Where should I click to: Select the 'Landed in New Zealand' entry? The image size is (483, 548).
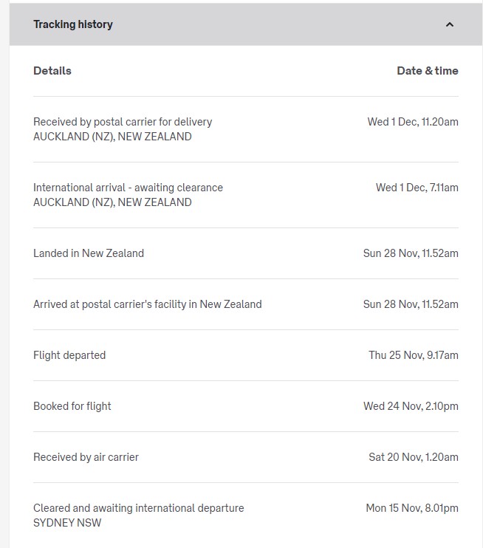(89, 253)
